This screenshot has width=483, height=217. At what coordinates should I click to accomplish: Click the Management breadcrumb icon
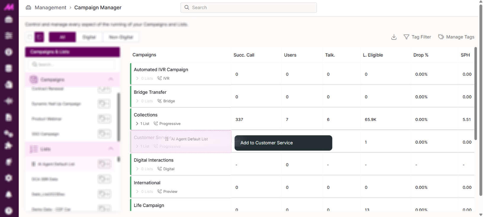point(28,8)
